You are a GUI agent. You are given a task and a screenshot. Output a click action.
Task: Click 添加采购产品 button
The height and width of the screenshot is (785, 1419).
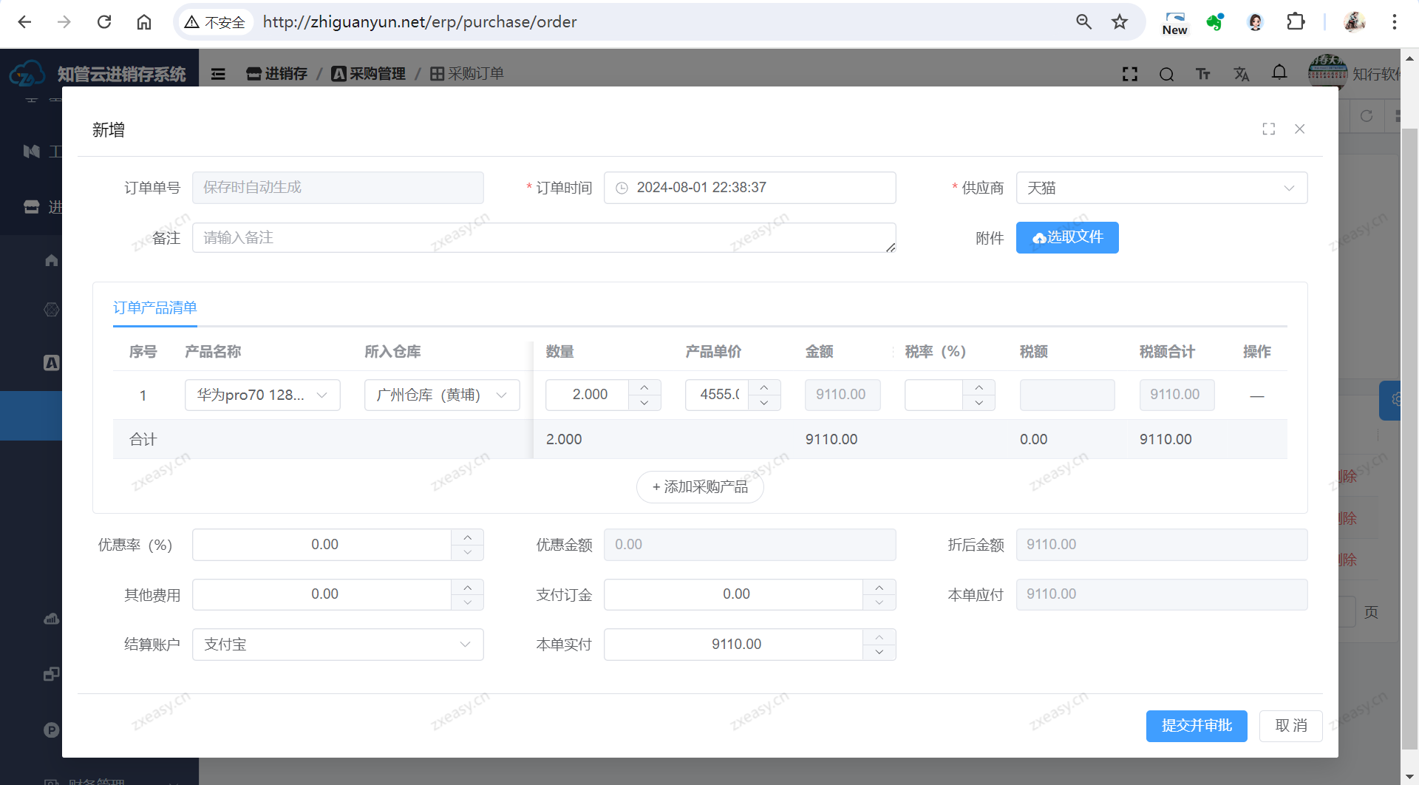(700, 487)
